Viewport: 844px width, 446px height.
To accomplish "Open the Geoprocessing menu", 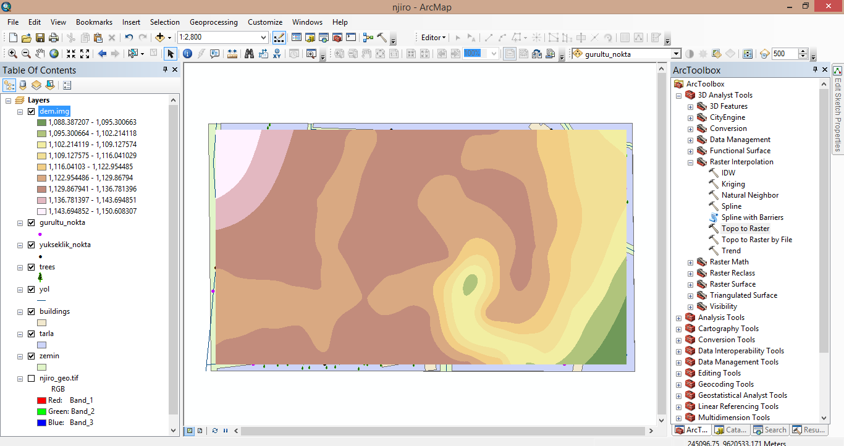I will click(x=213, y=22).
